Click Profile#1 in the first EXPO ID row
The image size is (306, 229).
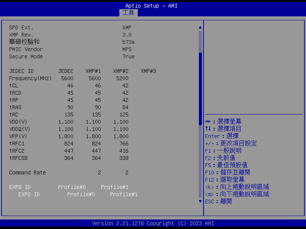[115, 187]
